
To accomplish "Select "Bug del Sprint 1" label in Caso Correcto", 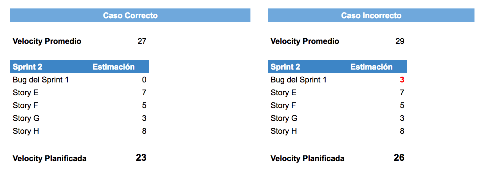I will click(x=41, y=80).
